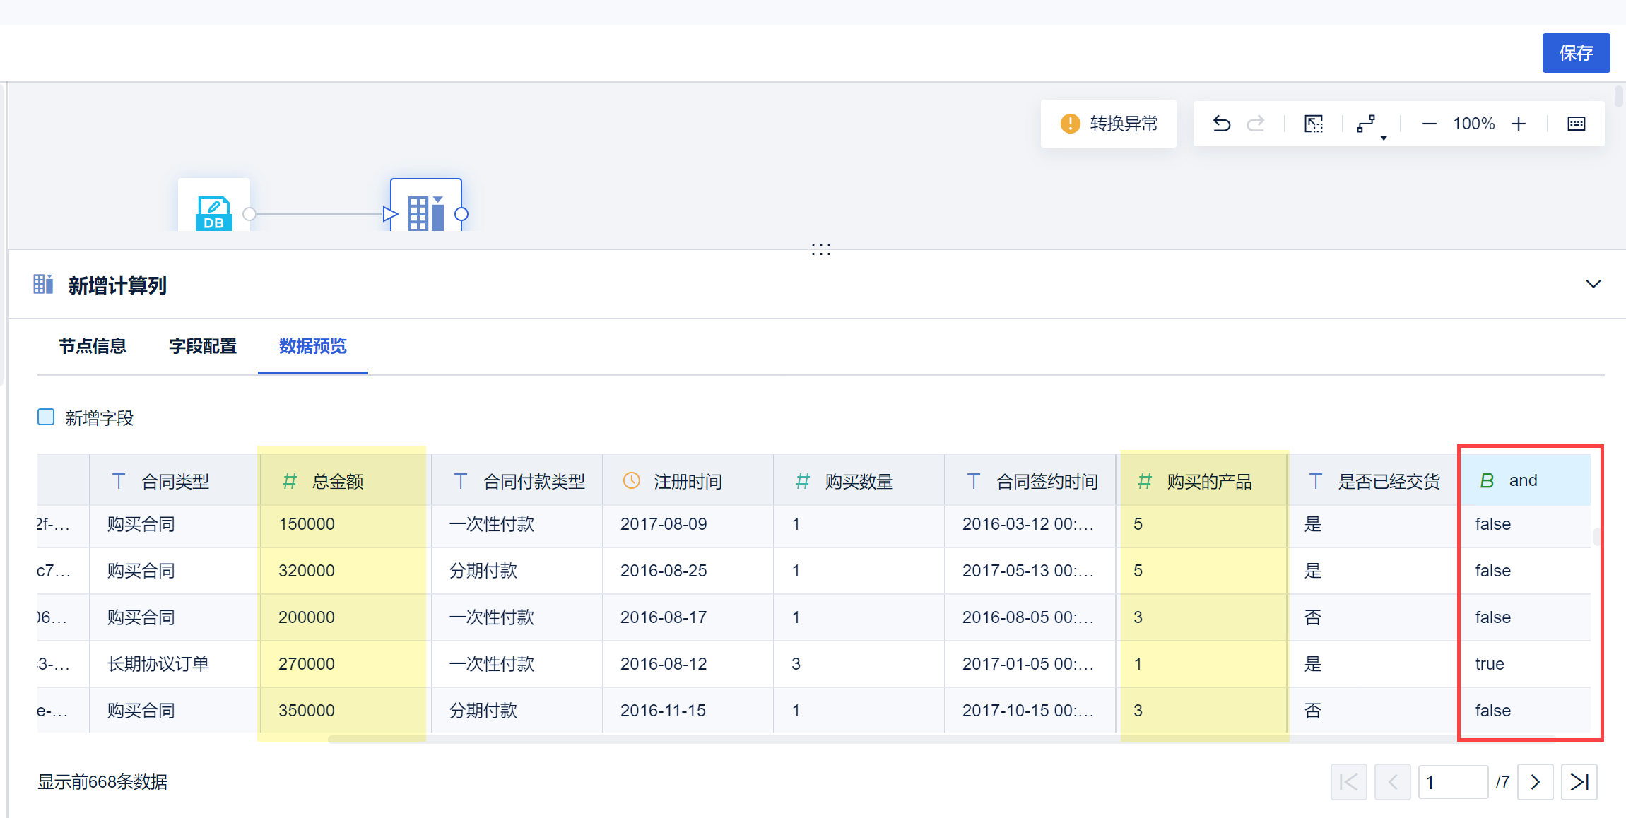Select the calculated column node icon
The width and height of the screenshot is (1626, 818).
point(425,211)
